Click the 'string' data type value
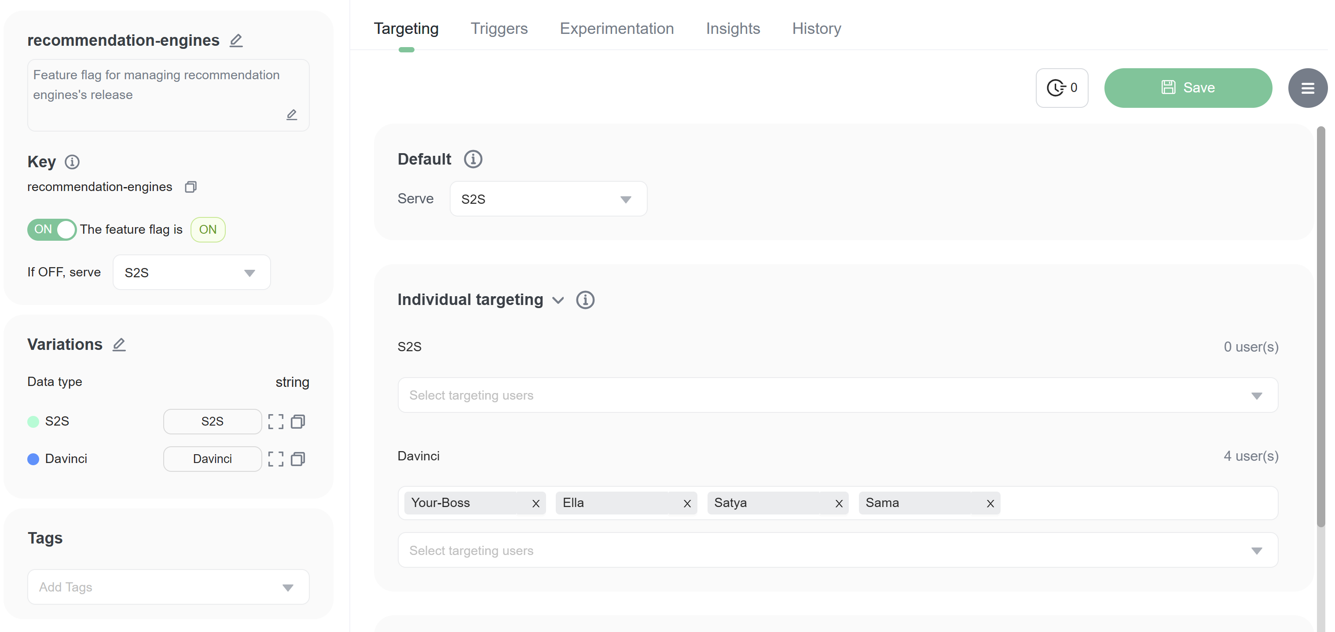The image size is (1335, 632). [x=292, y=382]
